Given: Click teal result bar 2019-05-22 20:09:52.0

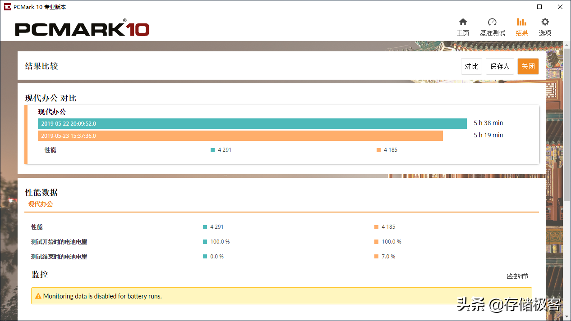Looking at the screenshot, I should pos(252,123).
